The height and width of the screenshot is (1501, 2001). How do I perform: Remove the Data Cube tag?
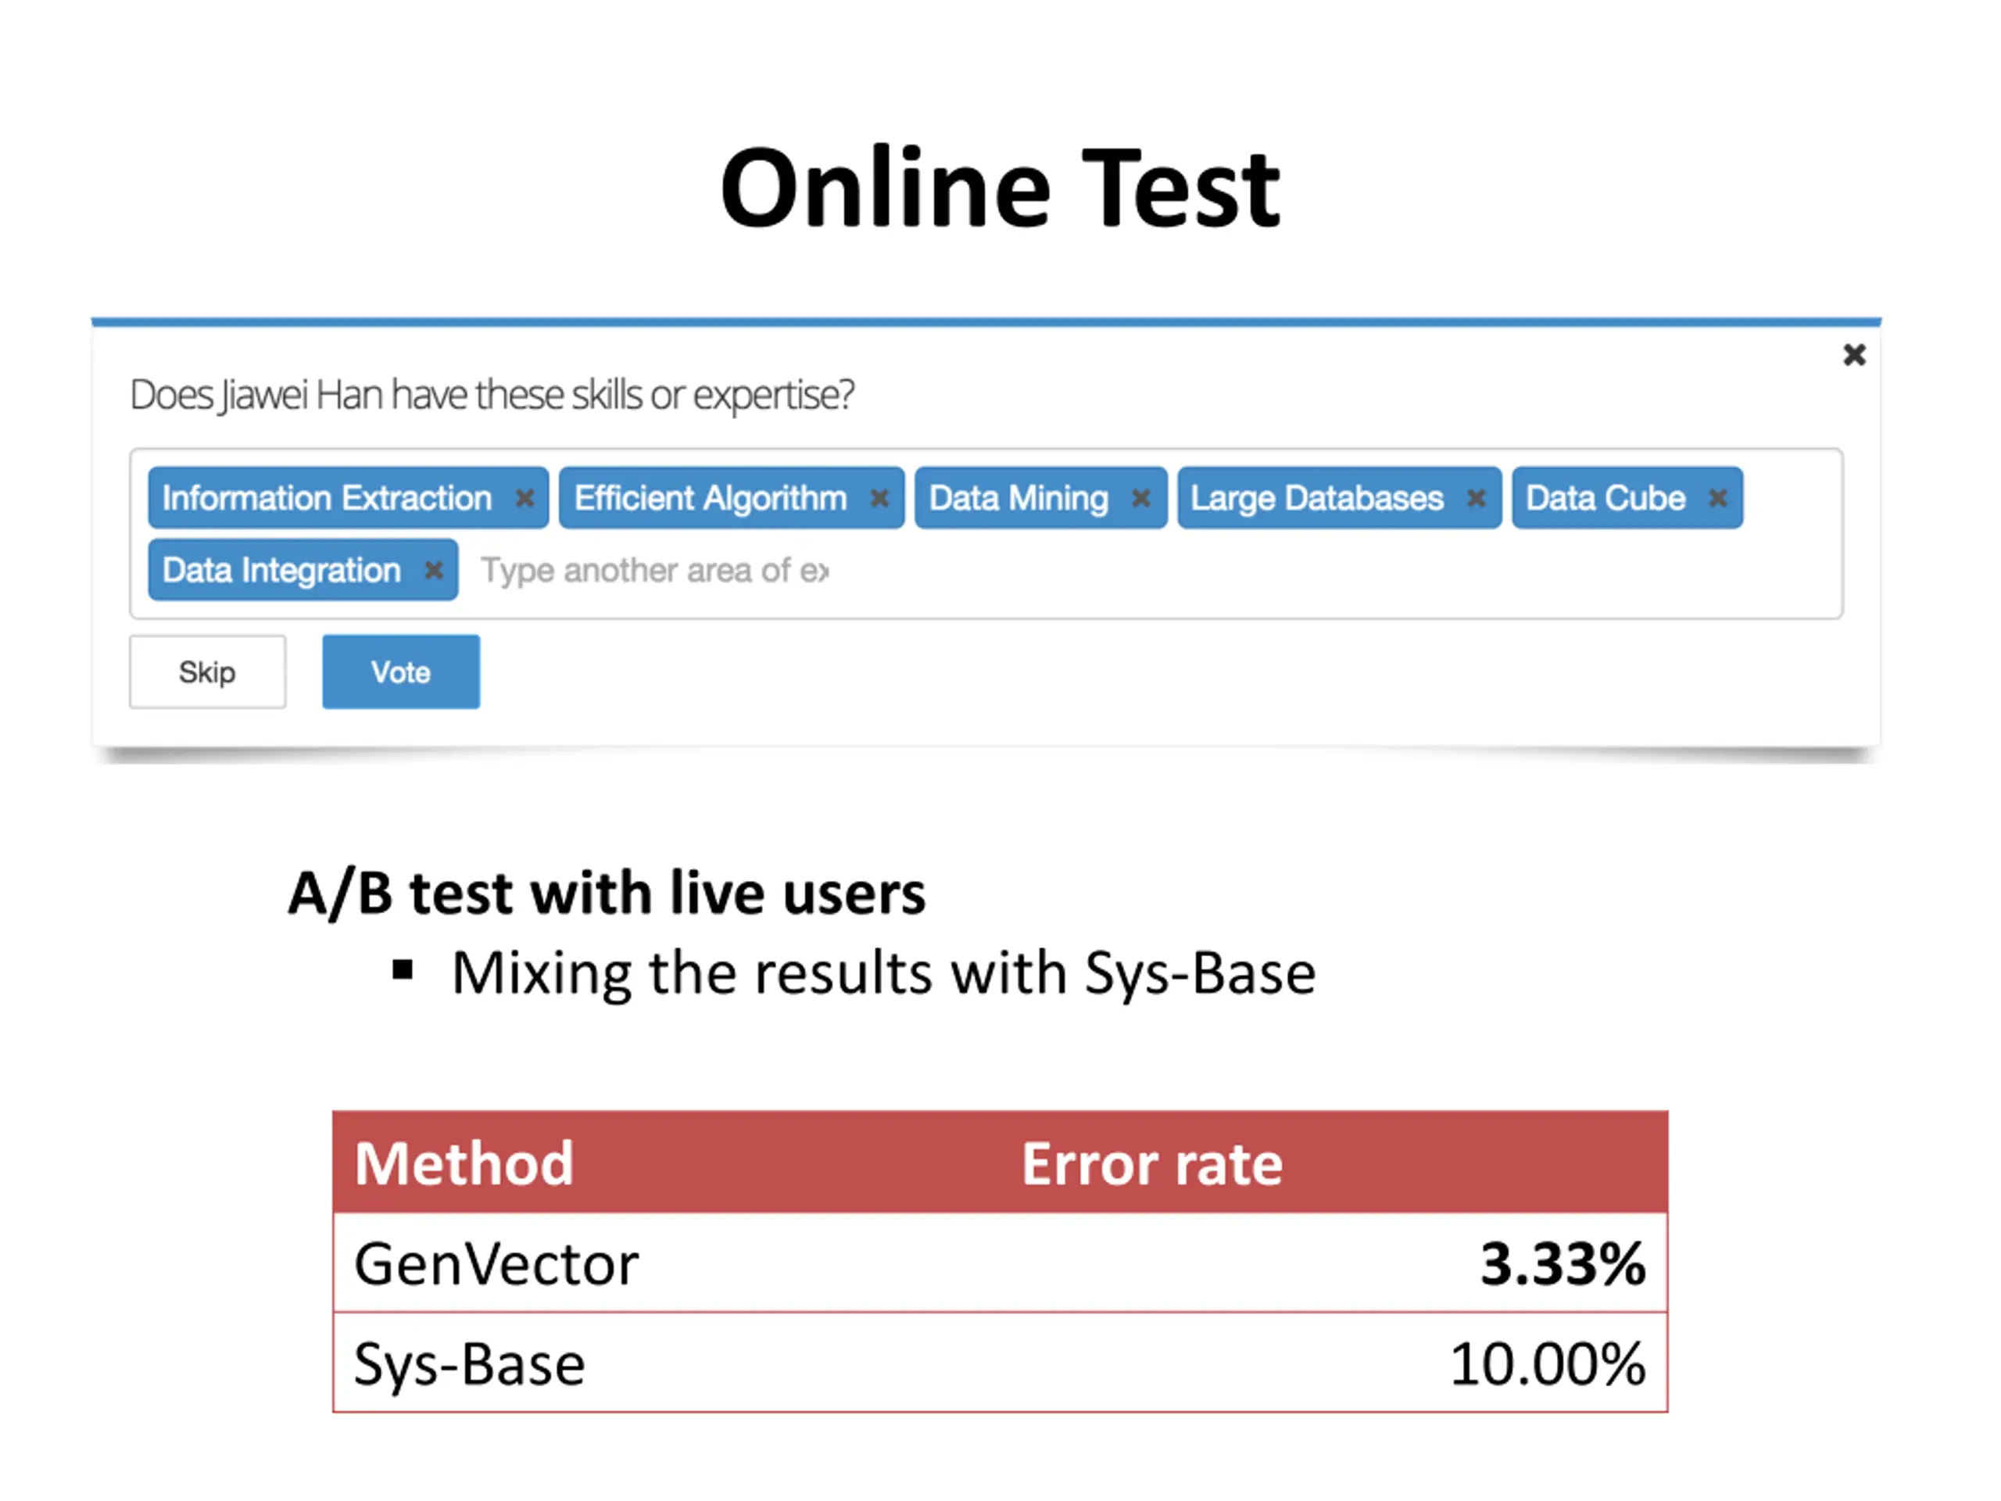(1718, 498)
